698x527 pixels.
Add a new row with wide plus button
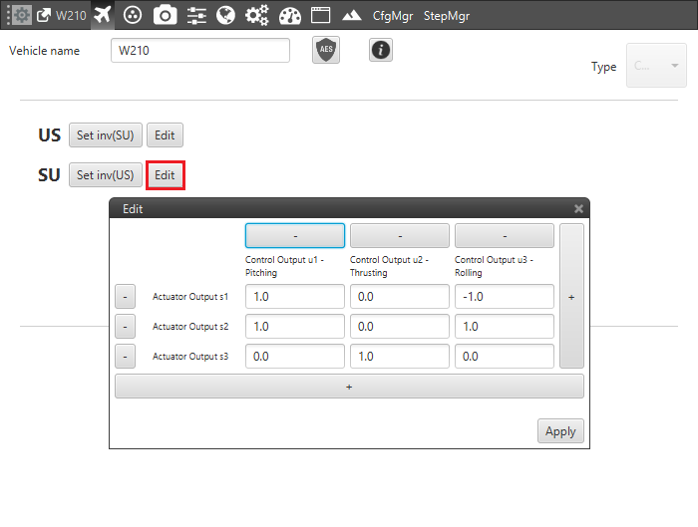[x=349, y=387]
